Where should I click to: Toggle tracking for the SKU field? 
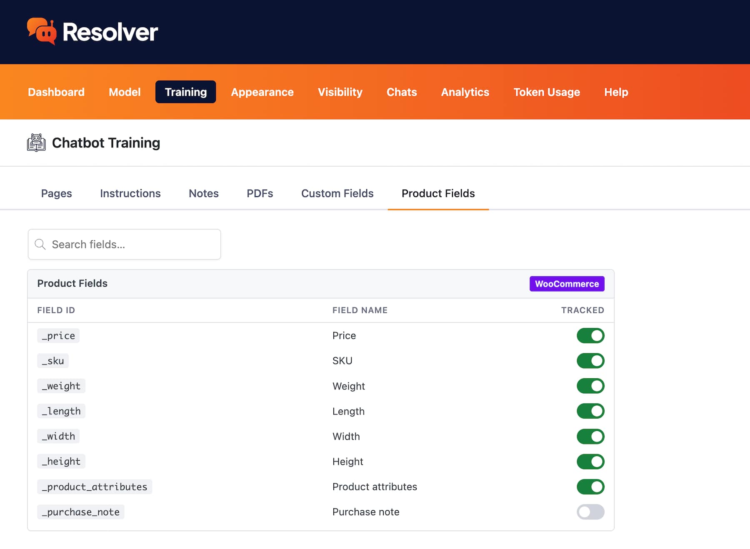590,361
